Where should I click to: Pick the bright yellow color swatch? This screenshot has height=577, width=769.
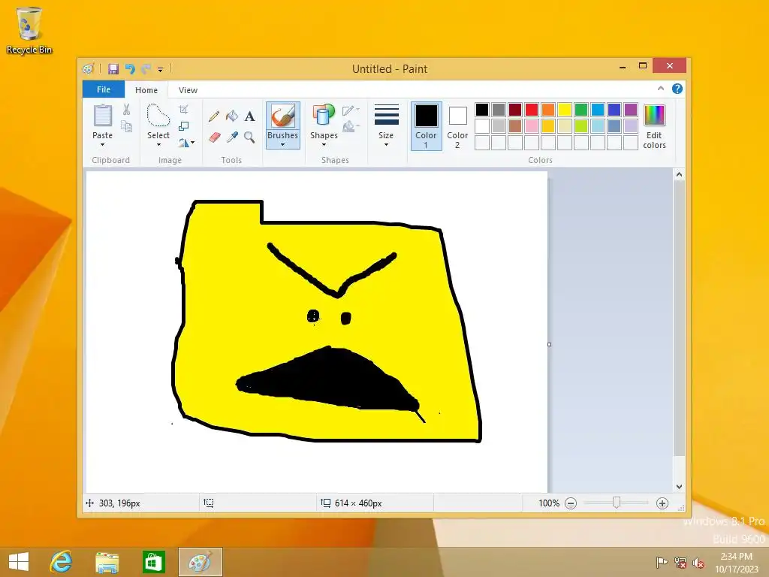565,110
